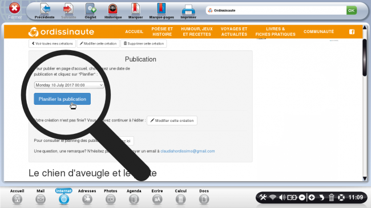Click the battery tray icon
The width and height of the screenshot is (371, 208).
point(292,197)
